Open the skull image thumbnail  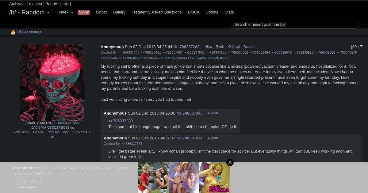pyautogui.click(x=52, y=82)
